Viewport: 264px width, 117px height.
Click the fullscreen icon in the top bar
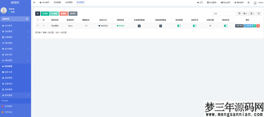(x=249, y=3)
